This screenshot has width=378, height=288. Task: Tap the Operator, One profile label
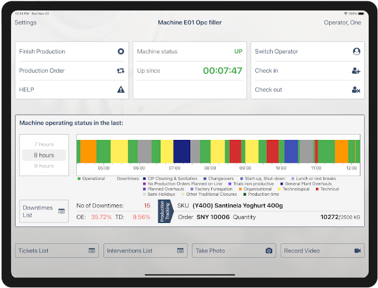pyautogui.click(x=342, y=23)
